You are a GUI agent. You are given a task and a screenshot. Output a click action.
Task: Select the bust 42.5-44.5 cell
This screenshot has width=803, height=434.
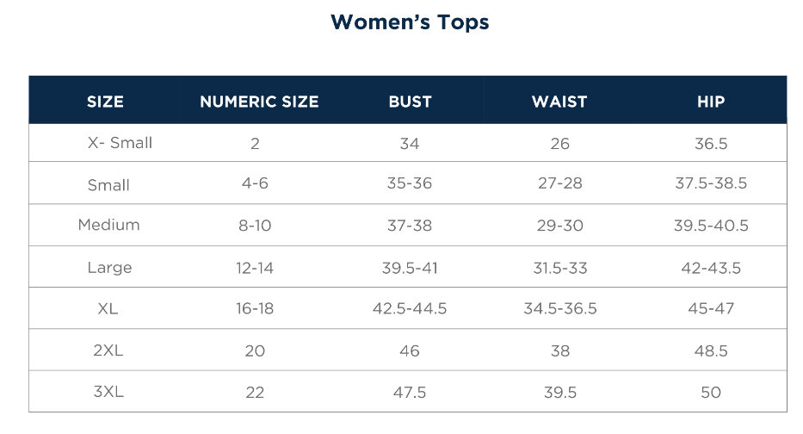(x=410, y=308)
